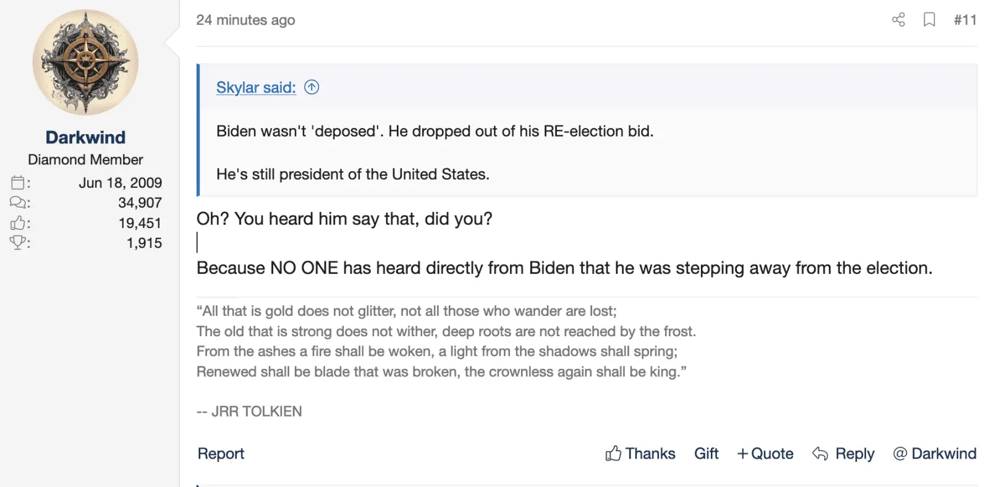
Task: Click the messages count speech bubble icon
Action: [18, 203]
